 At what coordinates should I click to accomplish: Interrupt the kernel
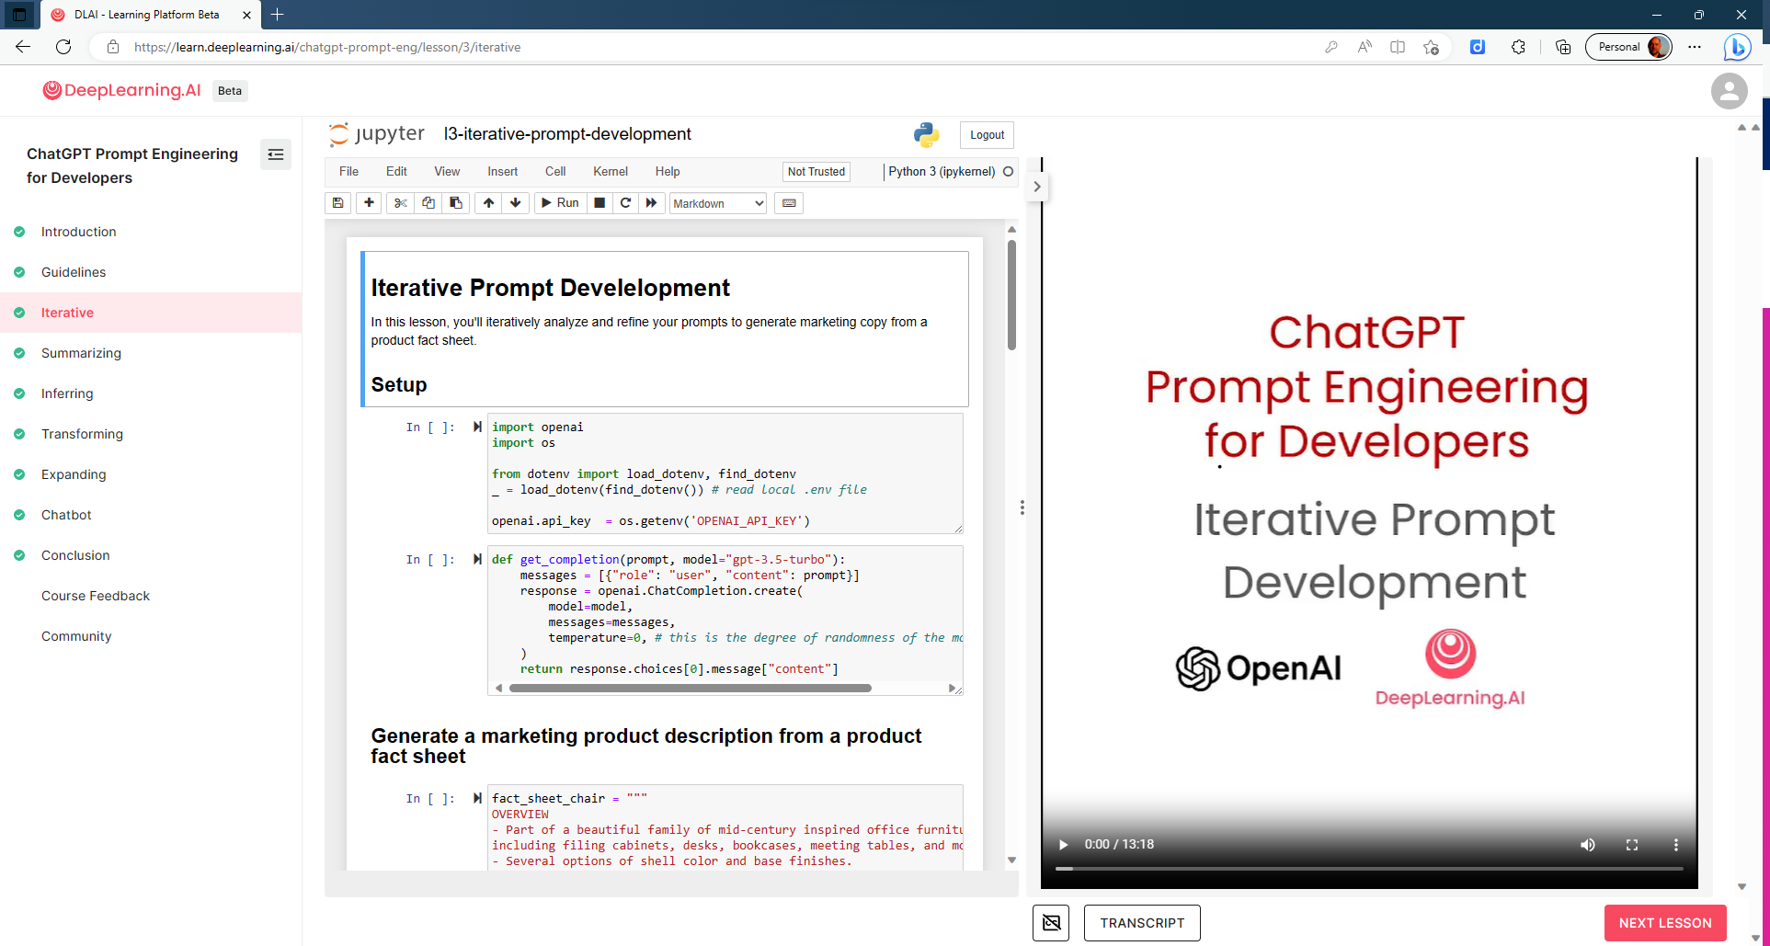[x=599, y=203]
